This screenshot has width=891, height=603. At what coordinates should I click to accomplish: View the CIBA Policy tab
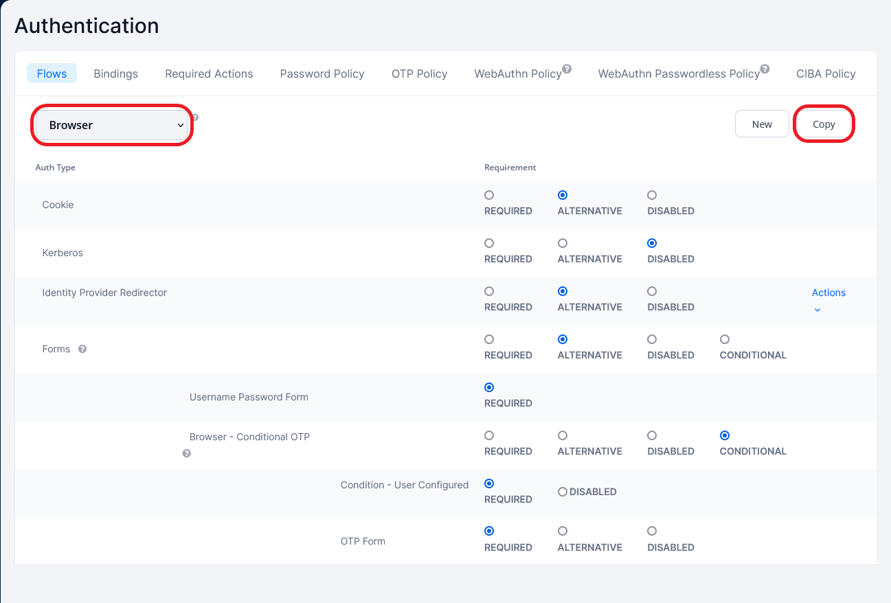(x=826, y=73)
